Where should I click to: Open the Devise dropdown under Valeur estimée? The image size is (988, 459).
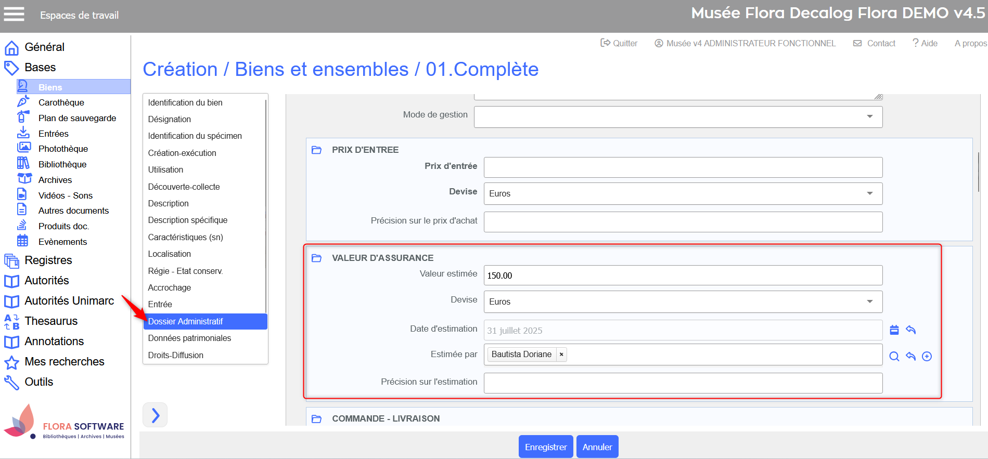pyautogui.click(x=869, y=301)
